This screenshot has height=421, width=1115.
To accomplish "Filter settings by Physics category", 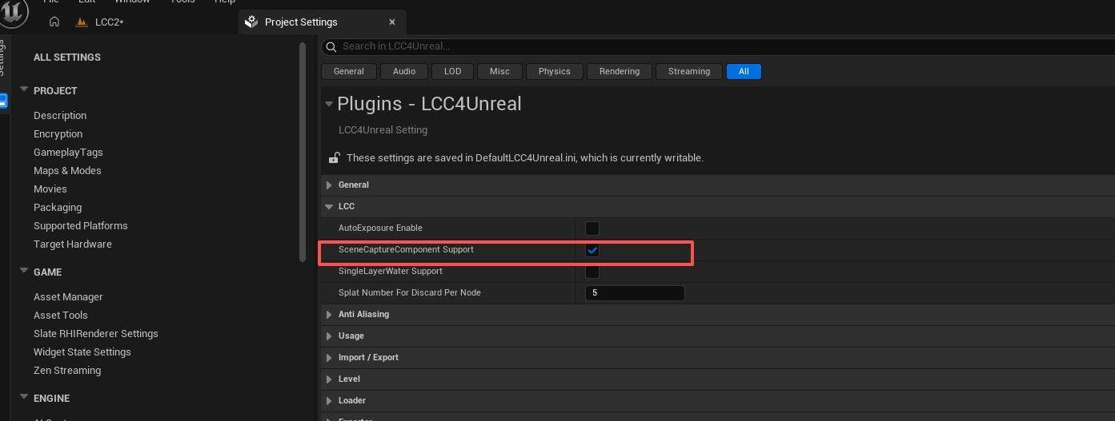I will (x=555, y=71).
